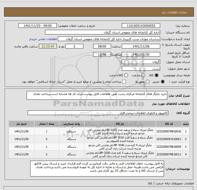Click the remaining time countdown 22:25:40

(x=48, y=46)
